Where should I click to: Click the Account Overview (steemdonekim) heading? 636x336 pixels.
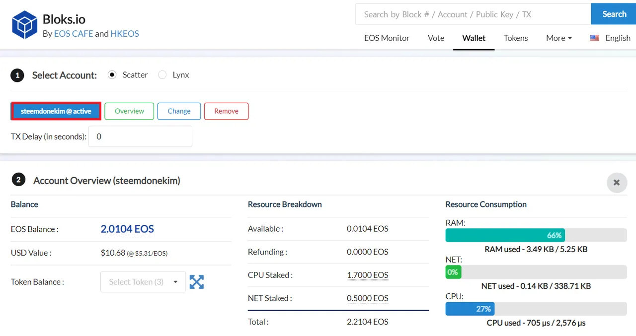point(107,181)
